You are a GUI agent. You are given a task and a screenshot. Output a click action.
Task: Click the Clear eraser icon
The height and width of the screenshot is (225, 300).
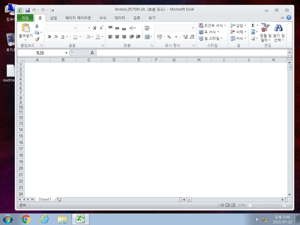(x=253, y=38)
